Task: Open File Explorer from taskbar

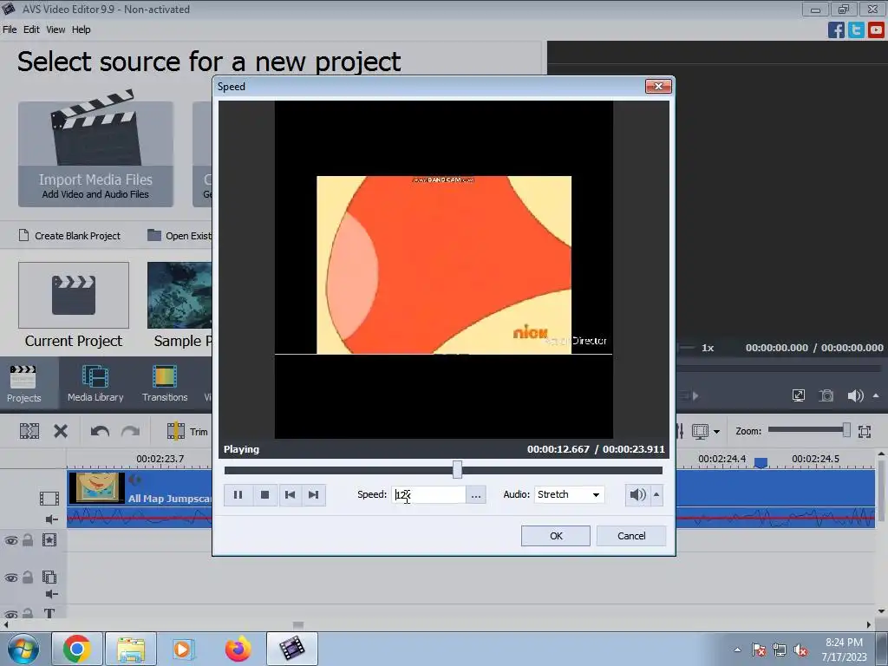Action: click(x=131, y=649)
